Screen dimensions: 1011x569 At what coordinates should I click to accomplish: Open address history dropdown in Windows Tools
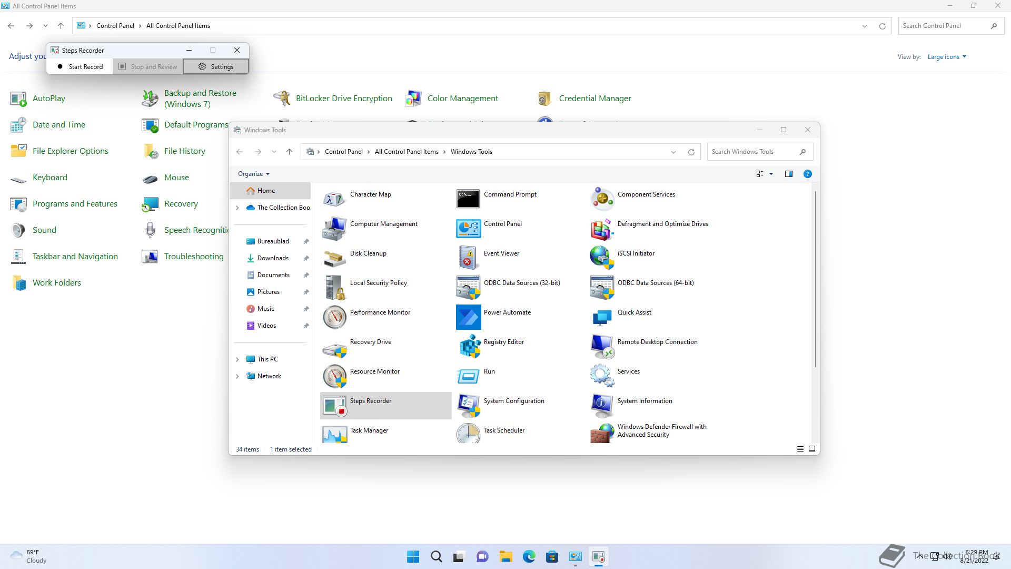coord(673,152)
